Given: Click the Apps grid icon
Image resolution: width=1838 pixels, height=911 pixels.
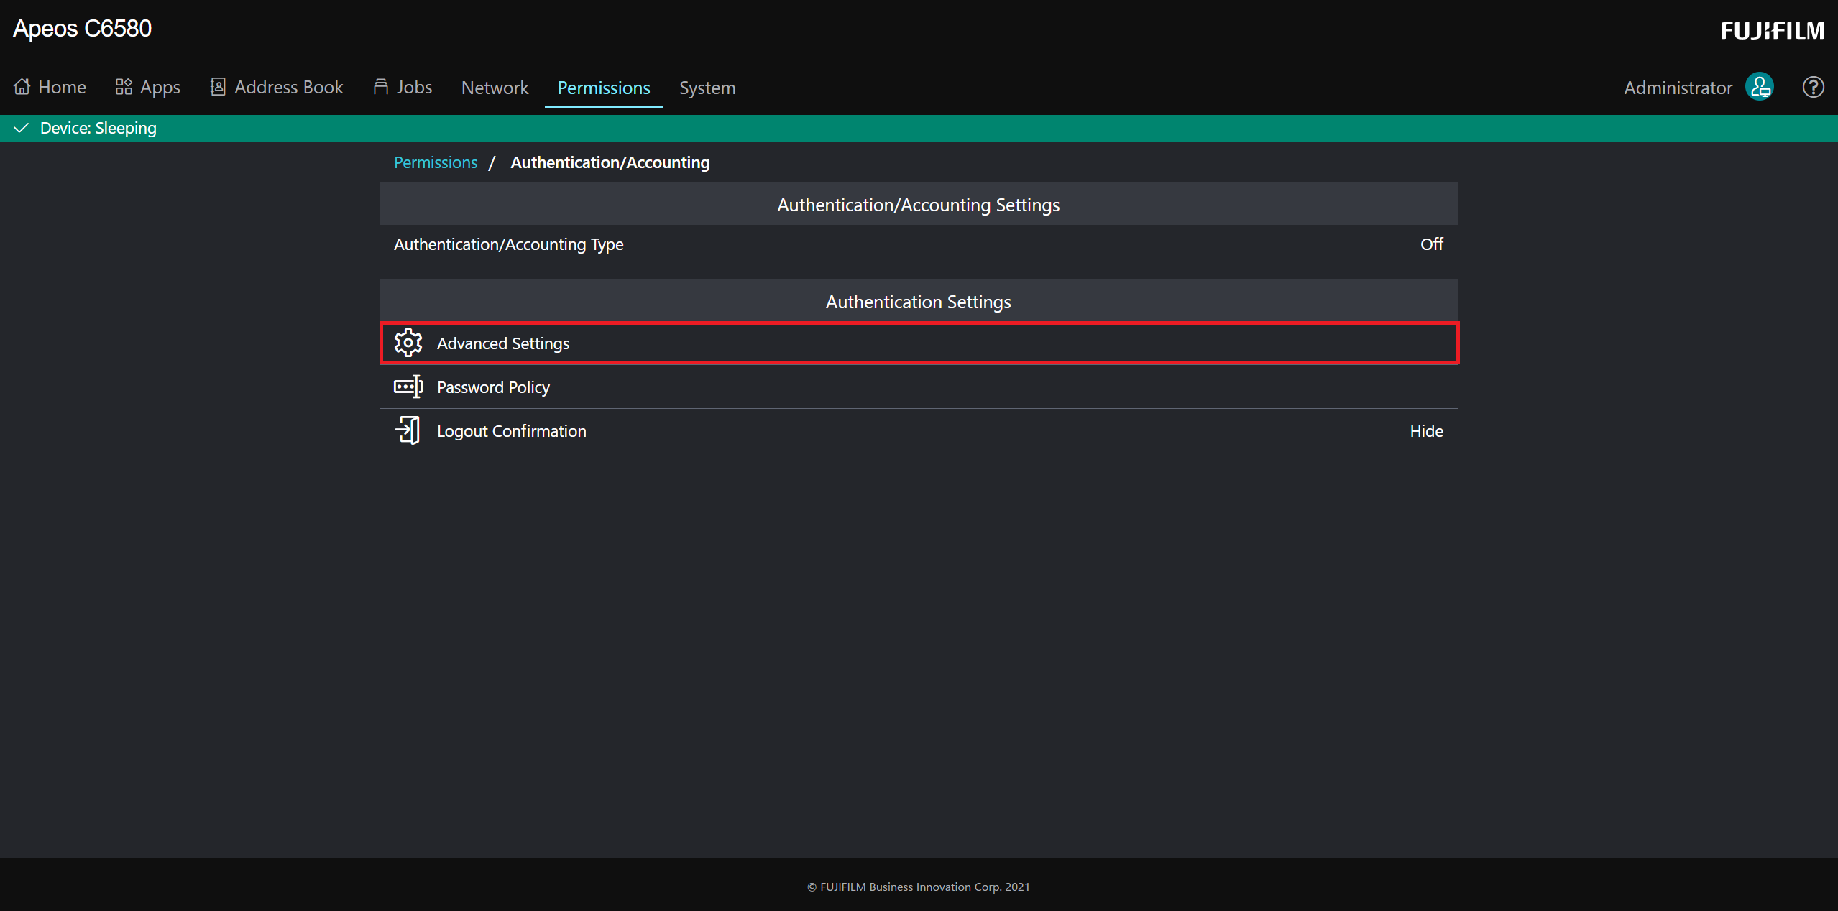Looking at the screenshot, I should click(124, 87).
